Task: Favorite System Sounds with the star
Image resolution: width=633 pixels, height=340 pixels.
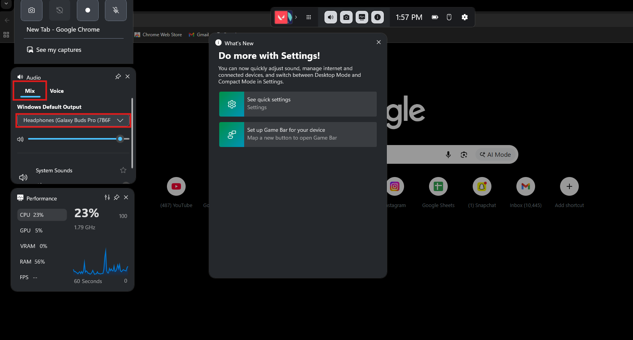Action: [x=123, y=170]
